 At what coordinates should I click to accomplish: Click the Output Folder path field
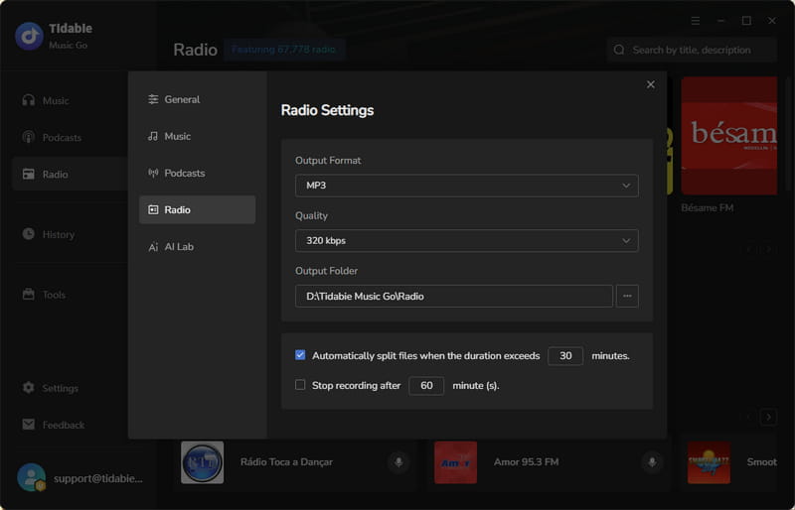(x=454, y=297)
